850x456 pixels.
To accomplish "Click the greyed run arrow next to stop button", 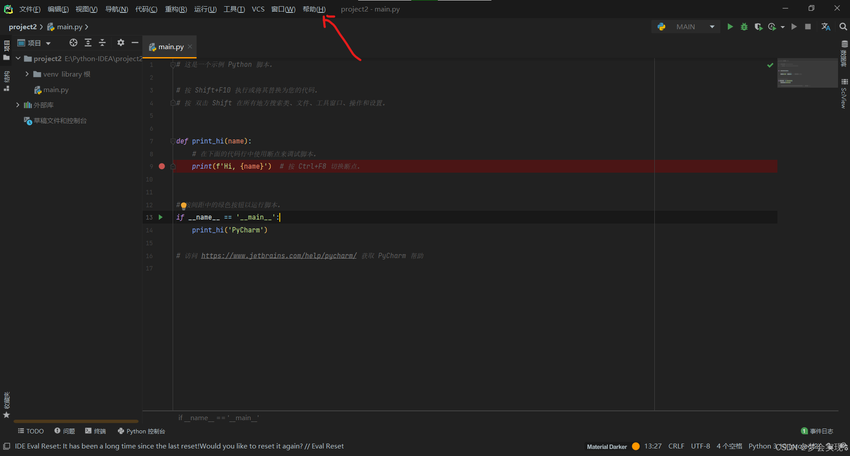I will click(x=794, y=27).
